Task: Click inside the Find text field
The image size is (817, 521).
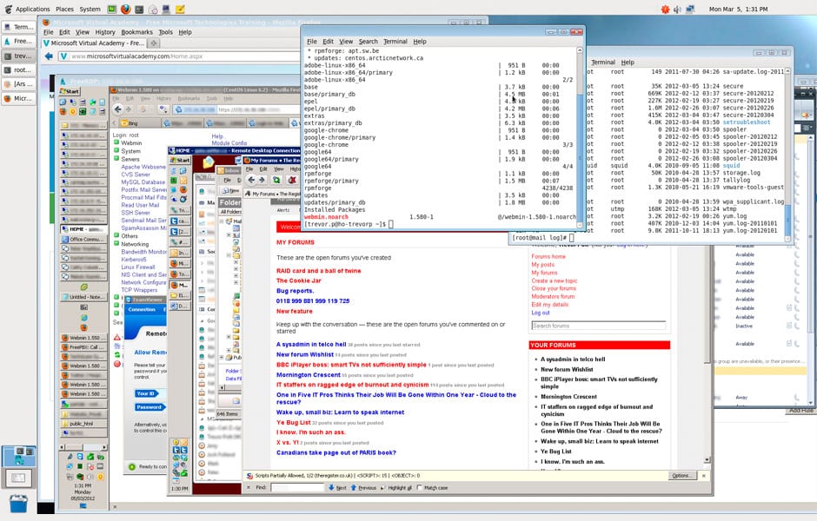Action: pyautogui.click(x=297, y=488)
